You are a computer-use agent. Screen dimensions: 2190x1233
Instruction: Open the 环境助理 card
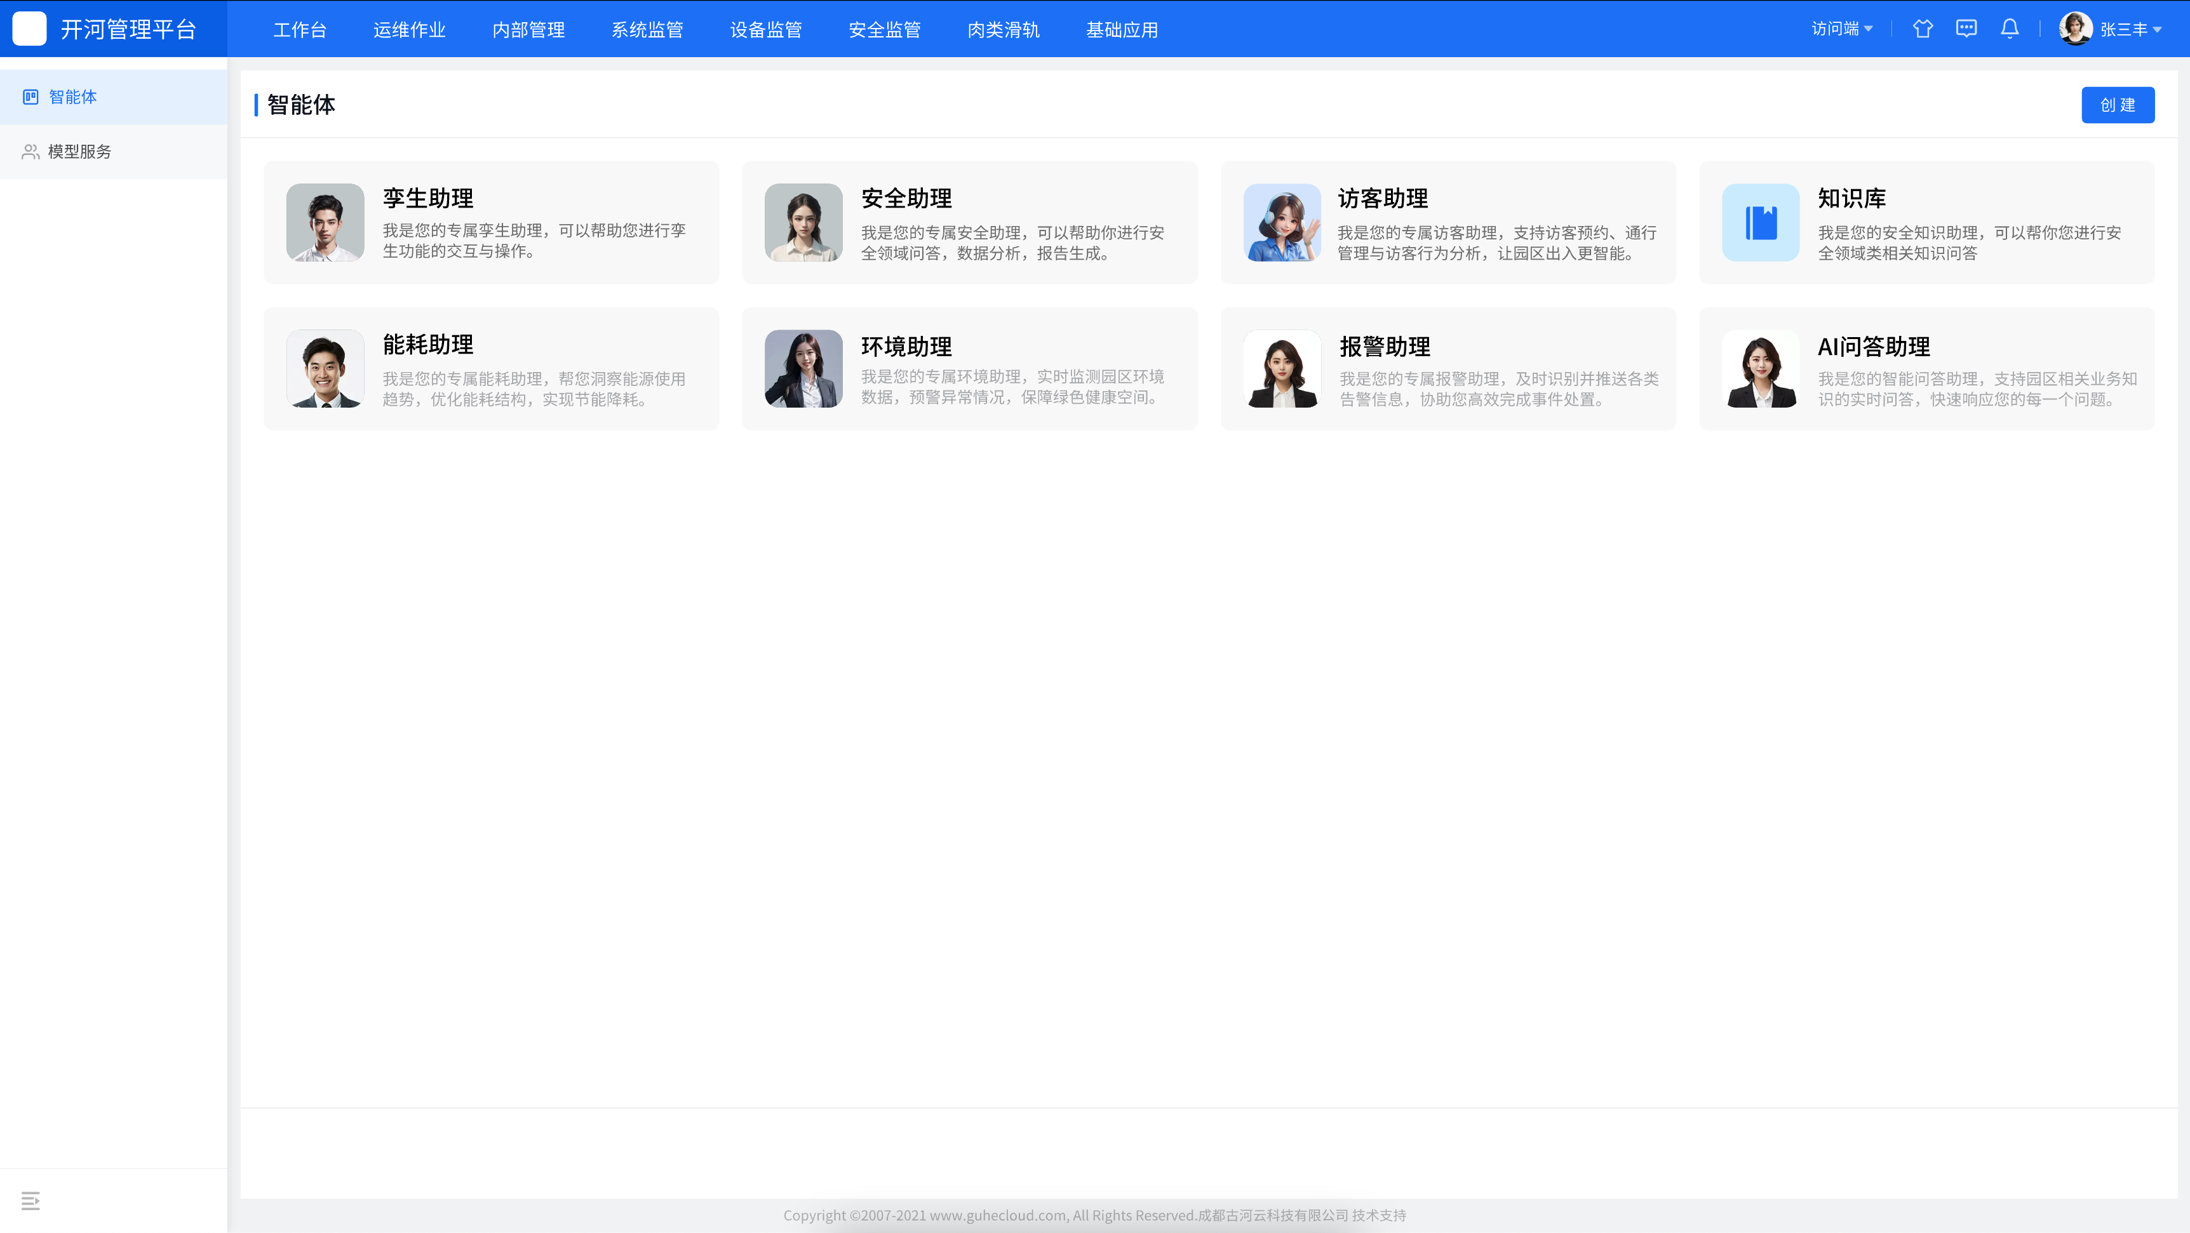tap(969, 369)
